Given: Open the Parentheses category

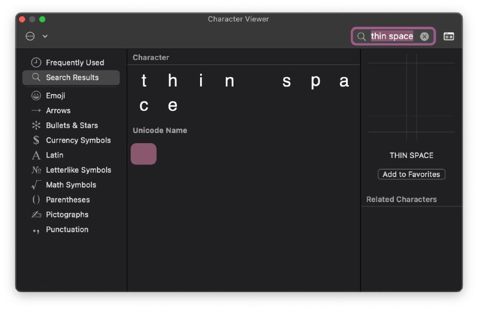Looking at the screenshot, I should click(71, 200).
